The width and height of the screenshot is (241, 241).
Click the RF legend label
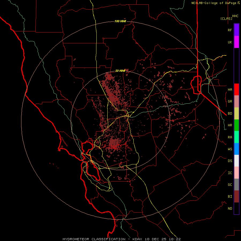tap(230, 30)
